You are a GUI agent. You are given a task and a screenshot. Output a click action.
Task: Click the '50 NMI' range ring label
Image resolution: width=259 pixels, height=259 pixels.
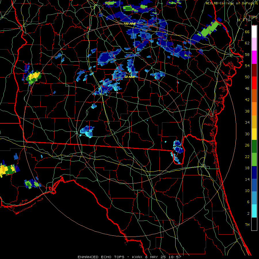(129, 77)
